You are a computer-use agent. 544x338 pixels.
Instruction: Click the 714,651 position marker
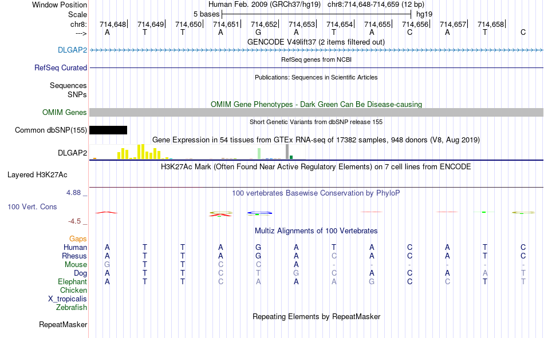(x=226, y=24)
